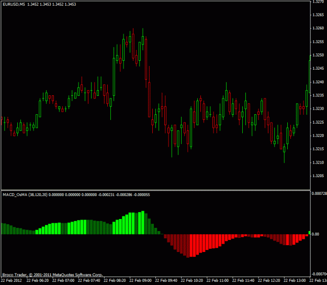Click the 1.3265 price axis label
The height and width of the screenshot is (285, 327).
click(x=318, y=15)
